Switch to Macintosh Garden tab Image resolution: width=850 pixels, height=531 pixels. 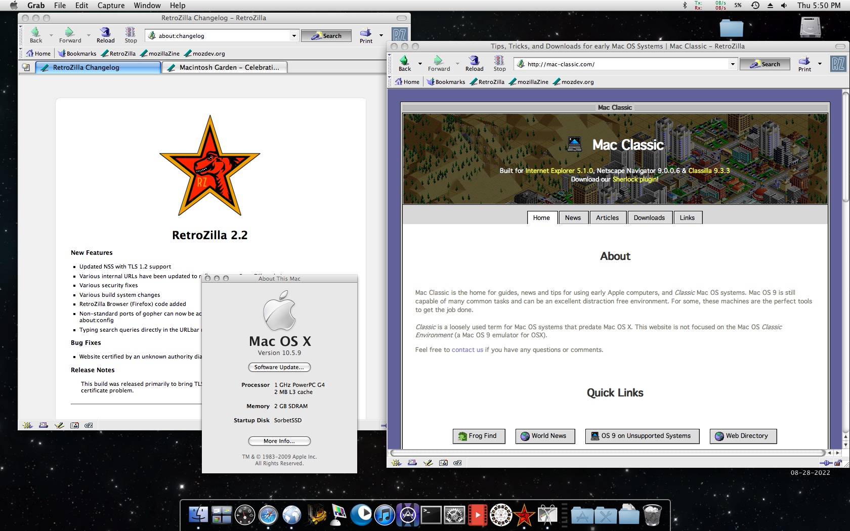pyautogui.click(x=224, y=67)
